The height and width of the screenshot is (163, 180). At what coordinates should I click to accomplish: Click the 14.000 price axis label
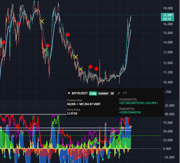168,42
